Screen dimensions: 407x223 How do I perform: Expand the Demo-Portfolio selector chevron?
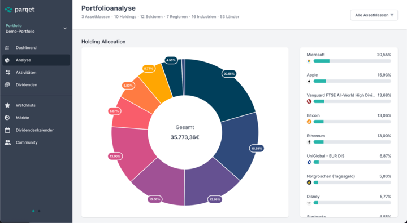coord(65,28)
